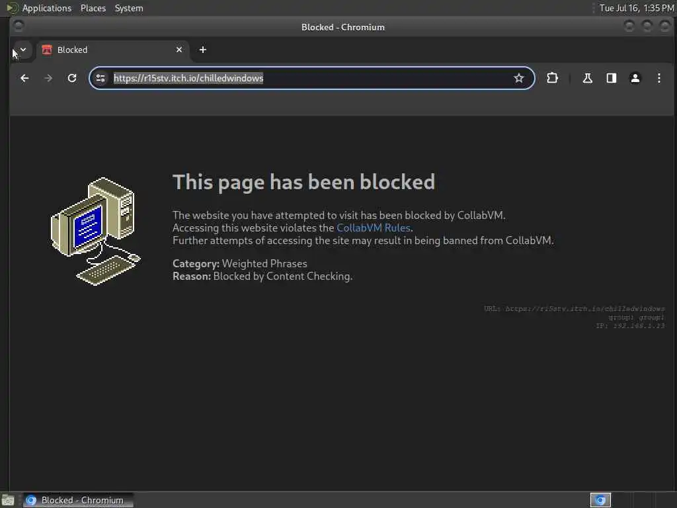Open a new tab
The image size is (677, 508).
202,50
